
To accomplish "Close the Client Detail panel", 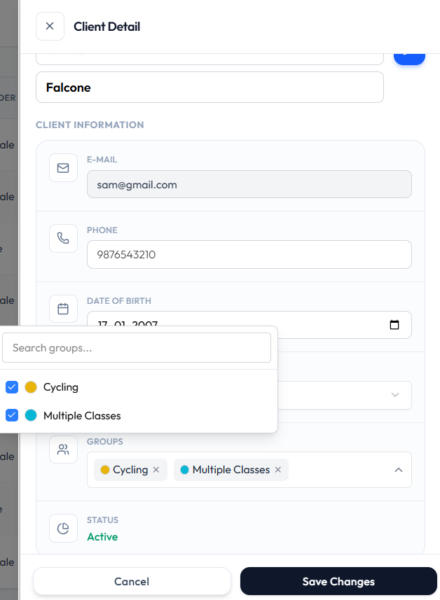I will pos(50,27).
